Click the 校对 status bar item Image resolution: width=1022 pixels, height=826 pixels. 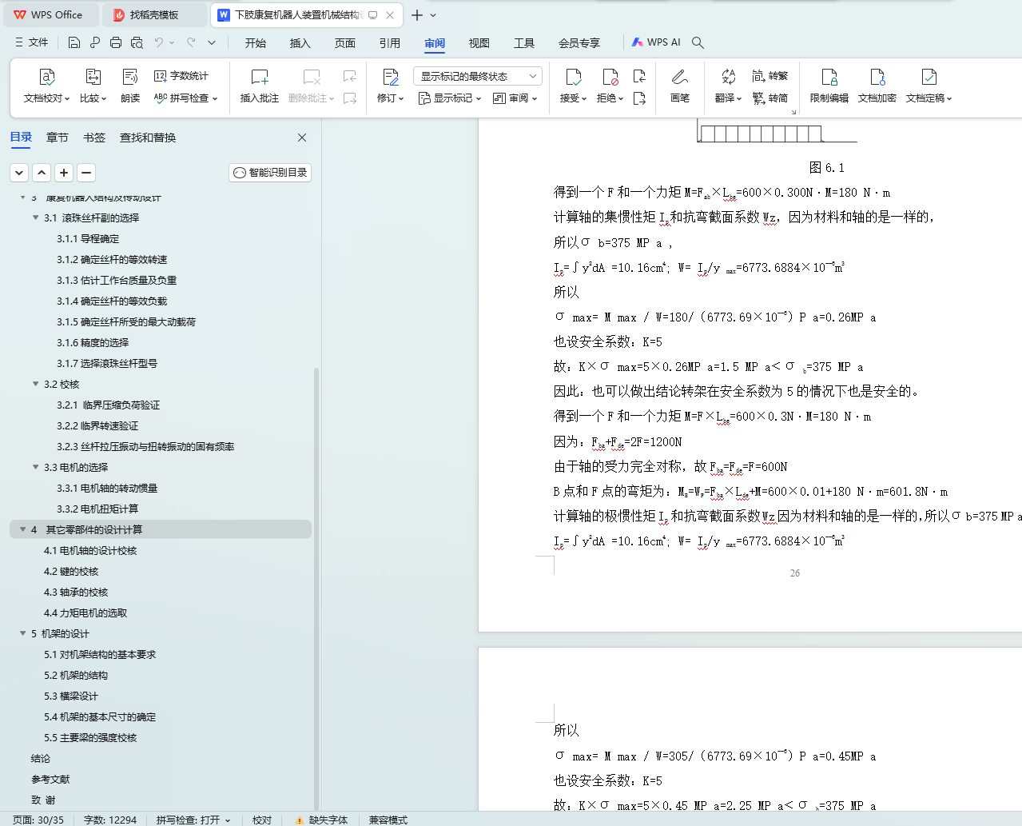262,820
